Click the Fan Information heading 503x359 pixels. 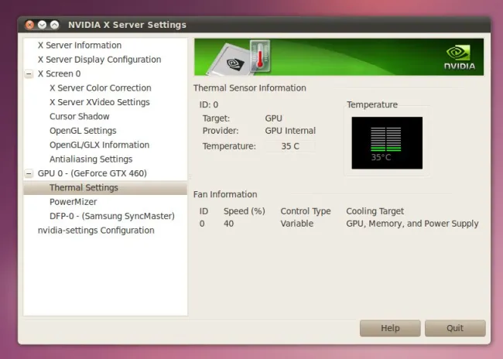[225, 194]
